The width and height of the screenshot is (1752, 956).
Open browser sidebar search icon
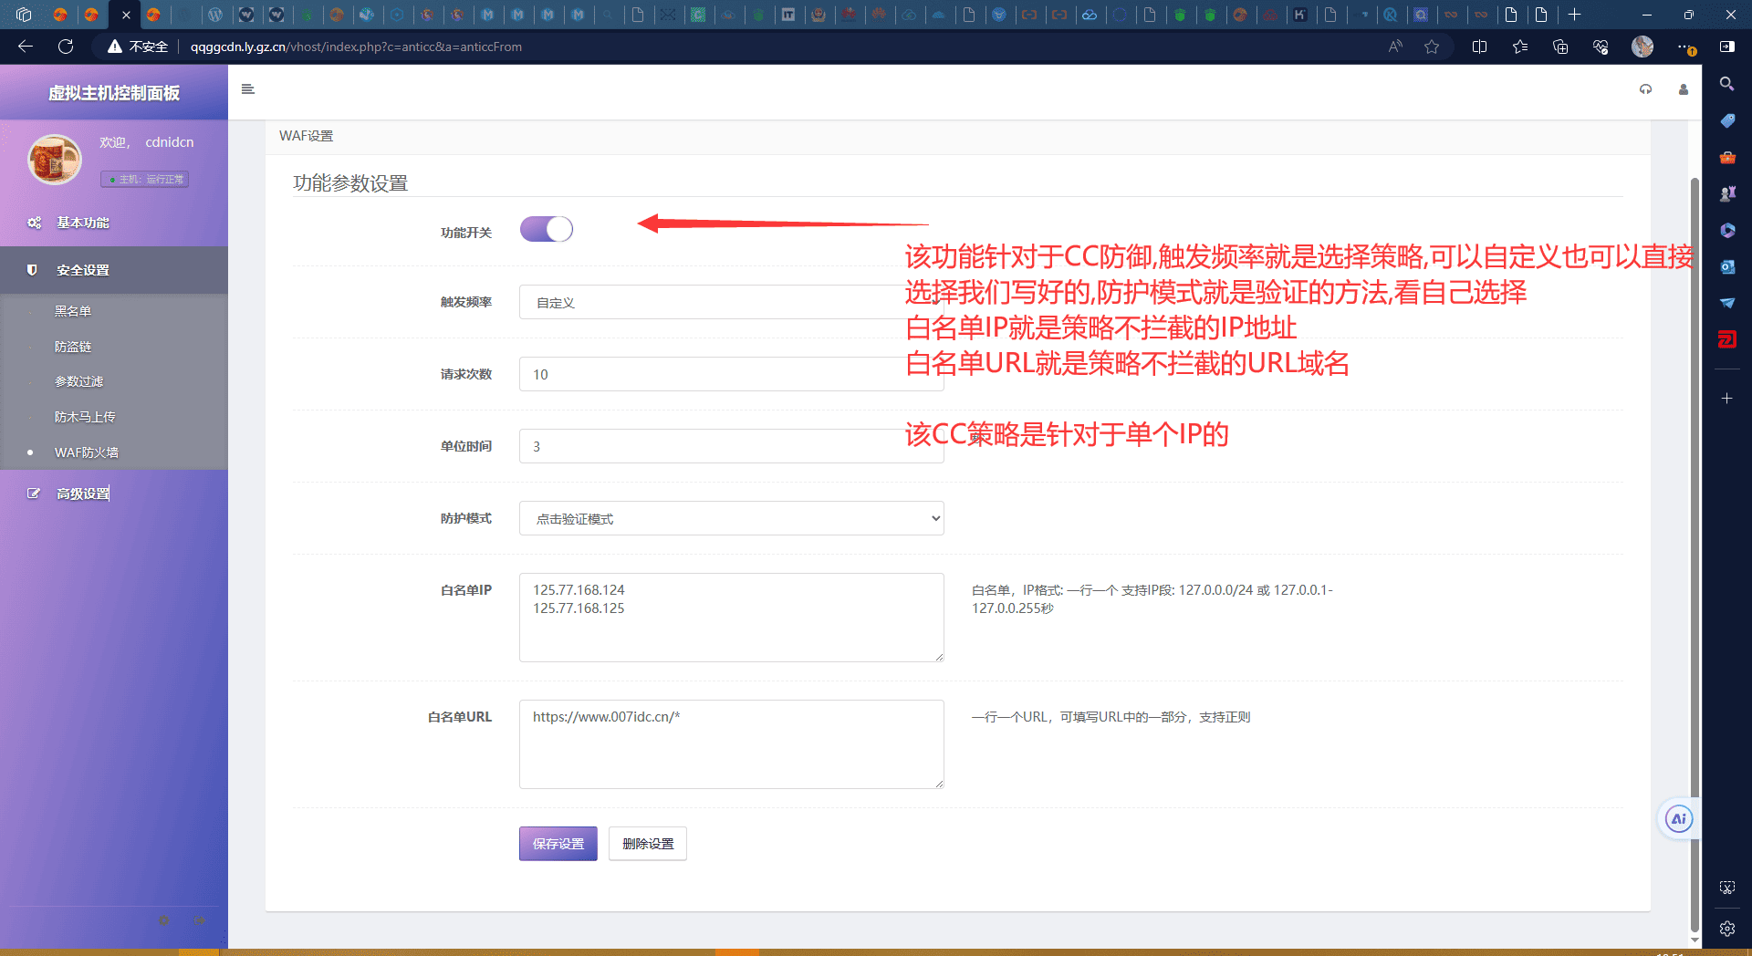click(x=1726, y=84)
